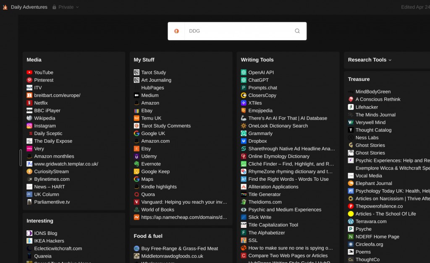The image size is (430, 263).
Task: Open the Kindle highlights link
Action: [159, 187]
